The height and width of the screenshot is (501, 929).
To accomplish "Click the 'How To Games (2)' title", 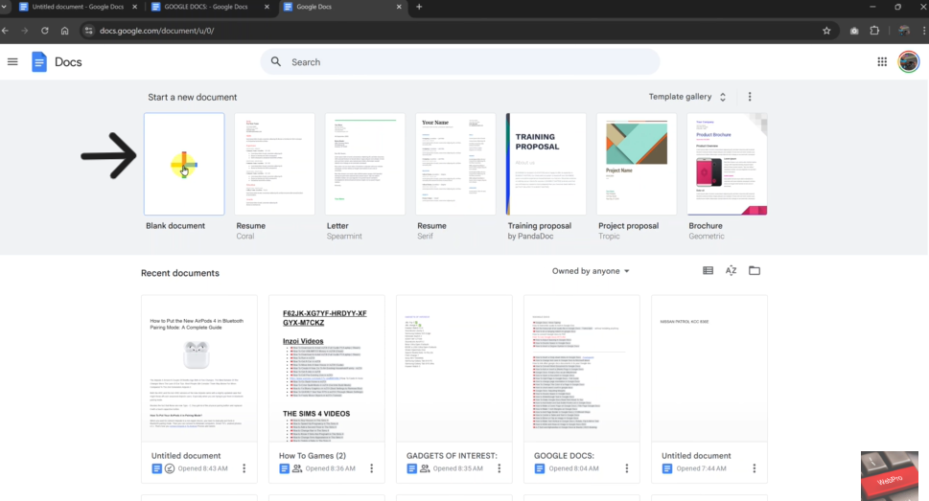I will pos(313,455).
